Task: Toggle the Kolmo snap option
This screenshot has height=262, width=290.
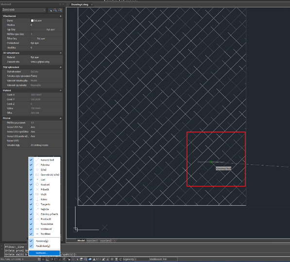Action: point(44,200)
